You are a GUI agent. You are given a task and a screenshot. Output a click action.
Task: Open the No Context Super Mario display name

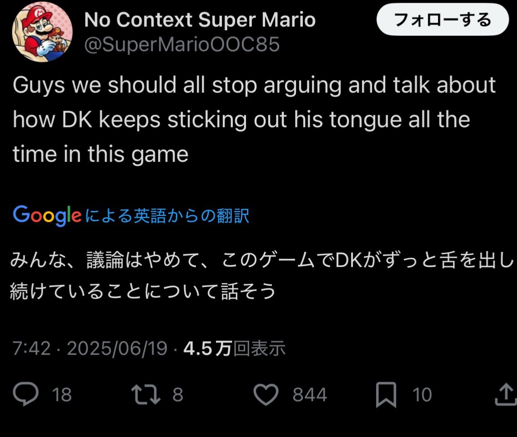coord(200,20)
